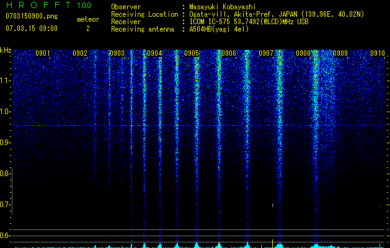Screen dimensions: 390x248
Task: Click the A504HB(yagi 4el) antenna text
Action: tap(219, 29)
